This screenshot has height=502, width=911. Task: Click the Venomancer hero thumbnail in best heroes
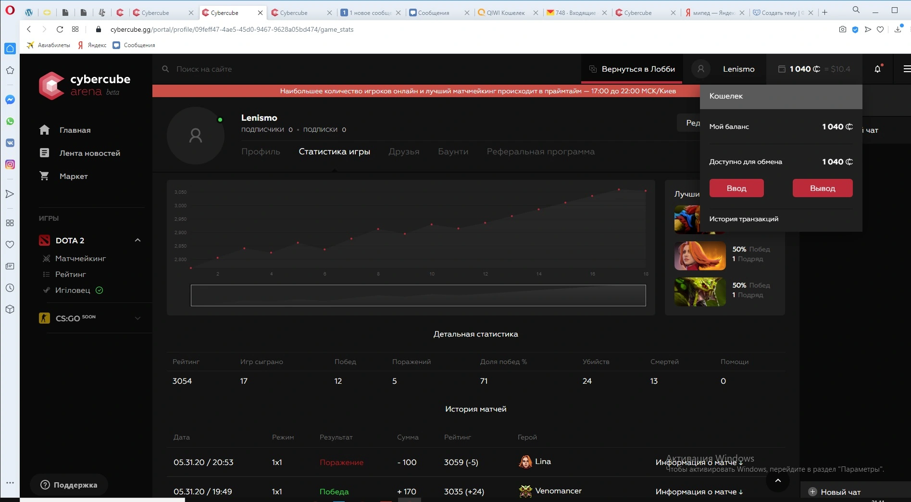click(x=700, y=292)
